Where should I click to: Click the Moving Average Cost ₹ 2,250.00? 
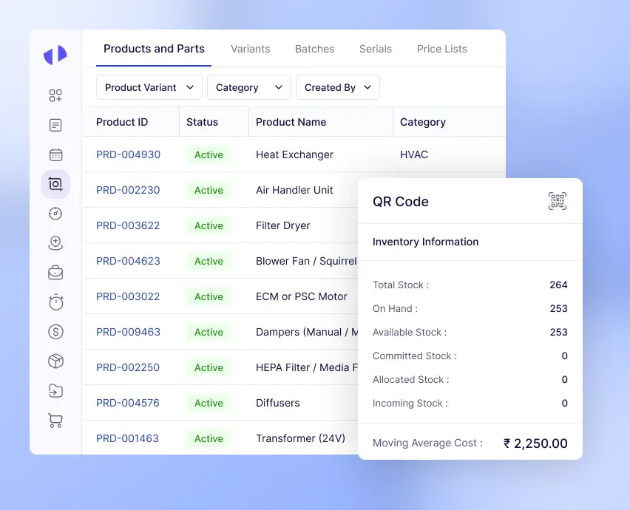535,443
